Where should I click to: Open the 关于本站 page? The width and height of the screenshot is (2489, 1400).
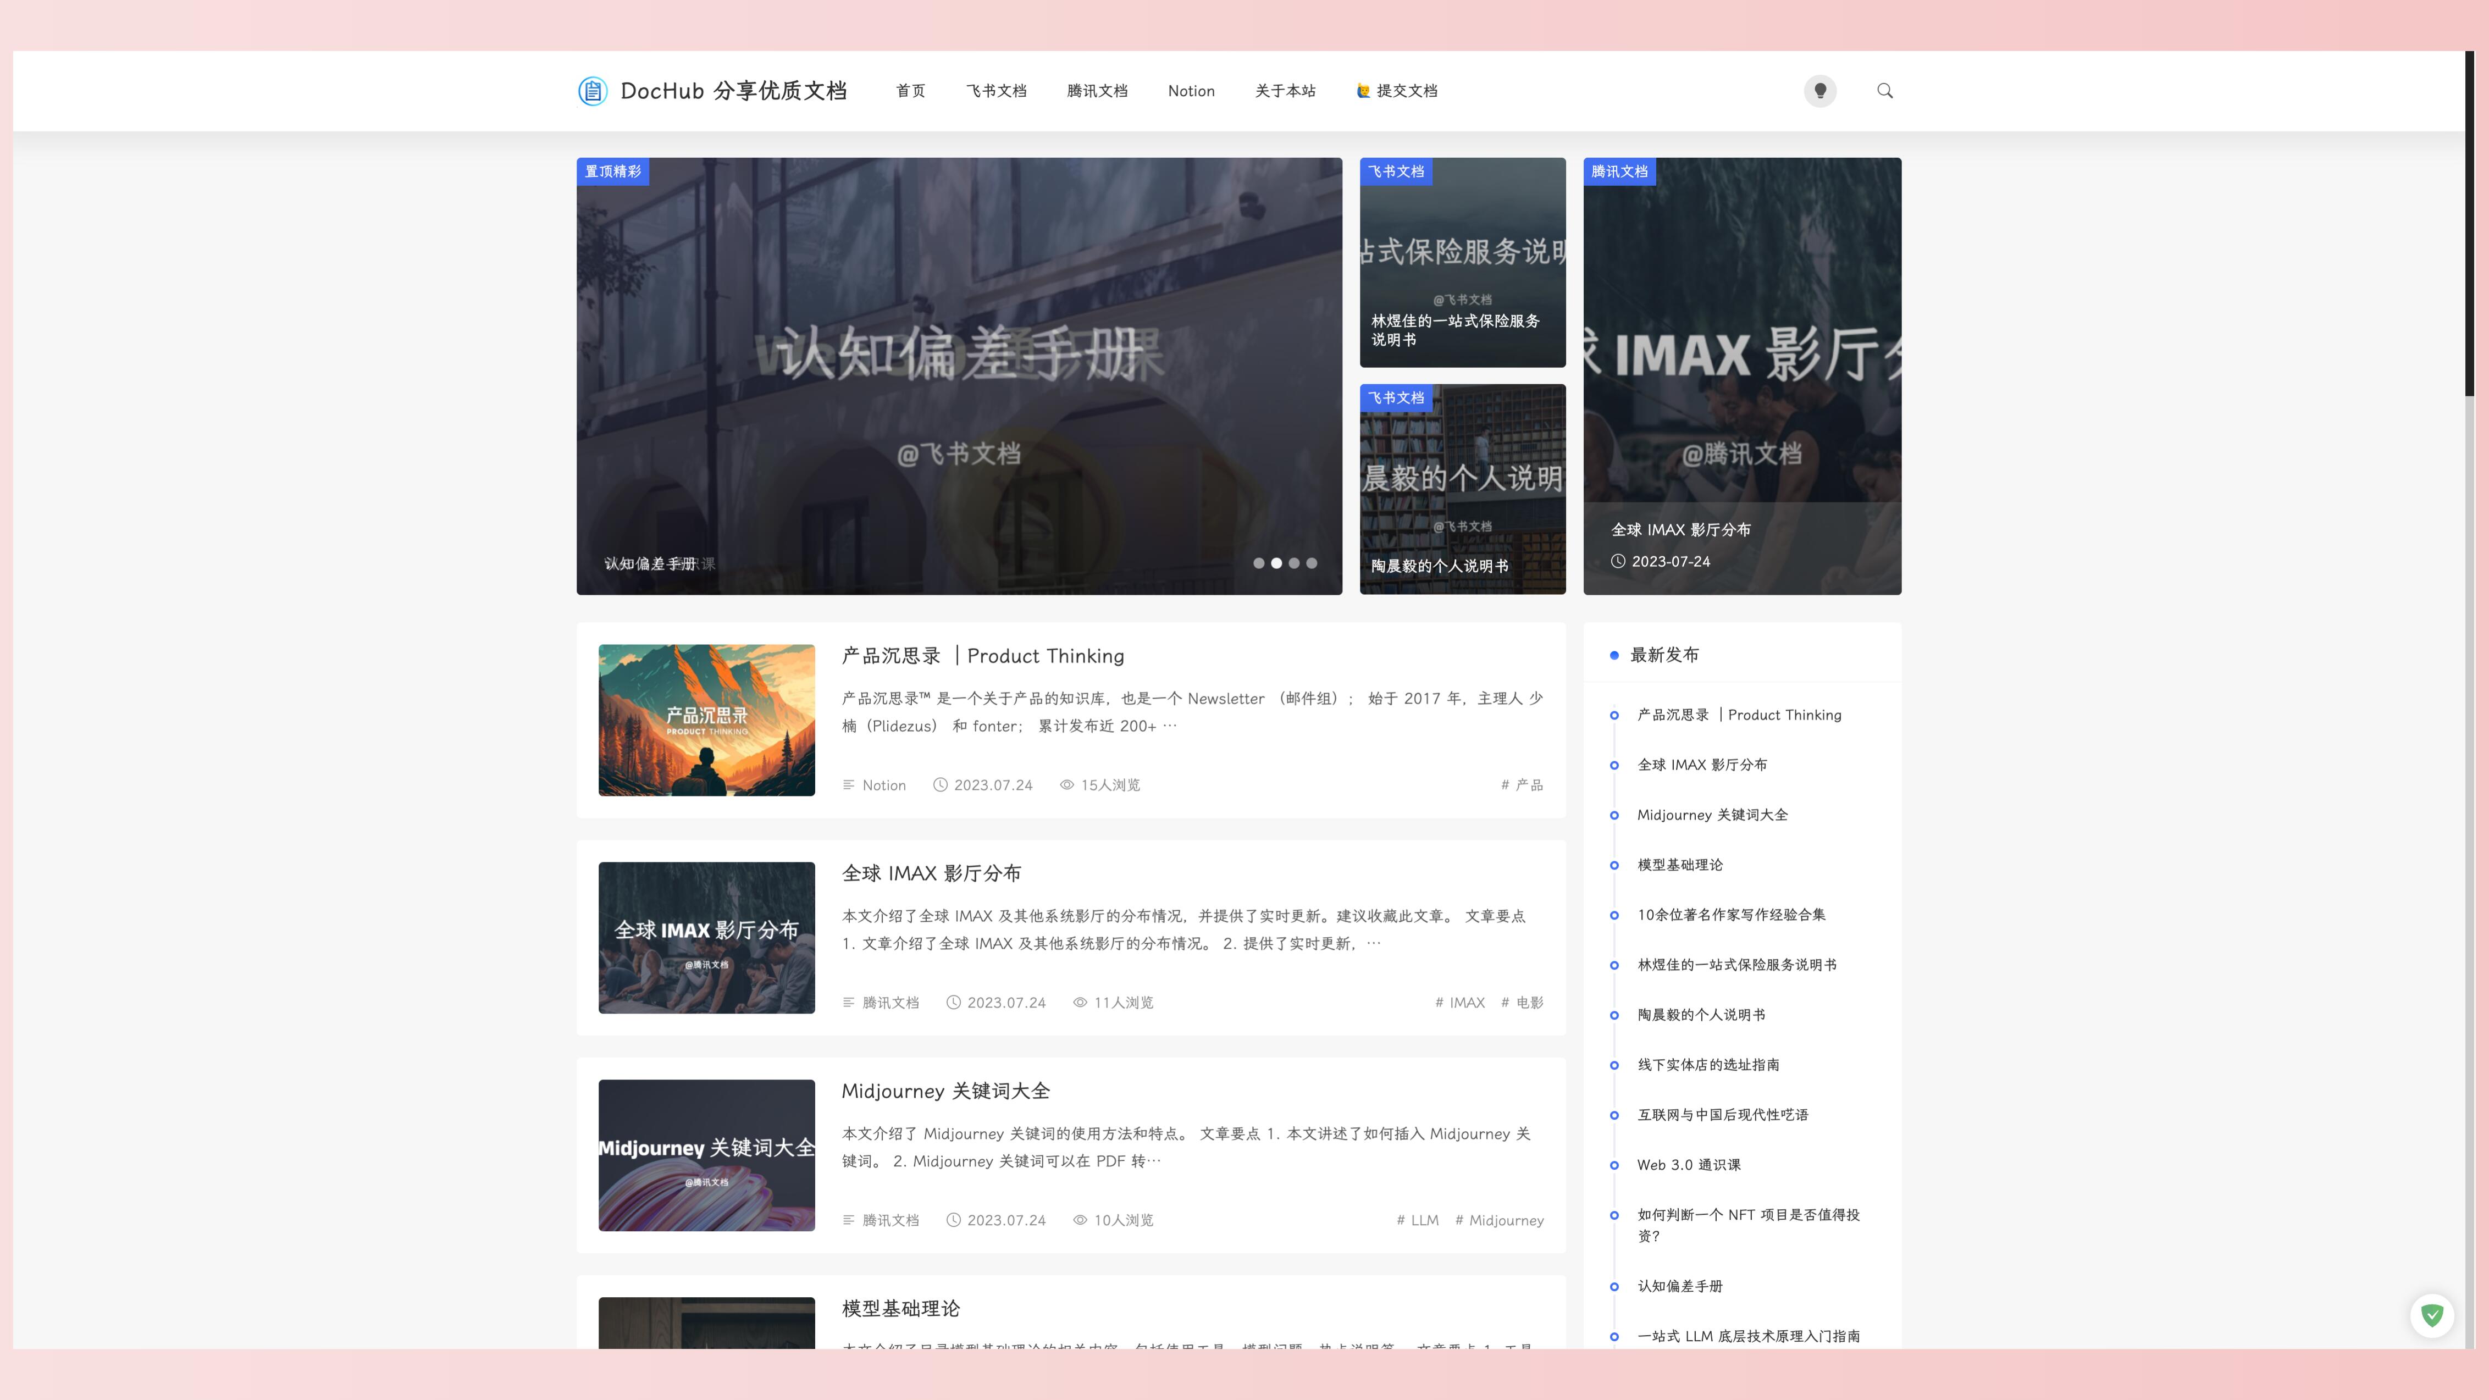coord(1285,91)
